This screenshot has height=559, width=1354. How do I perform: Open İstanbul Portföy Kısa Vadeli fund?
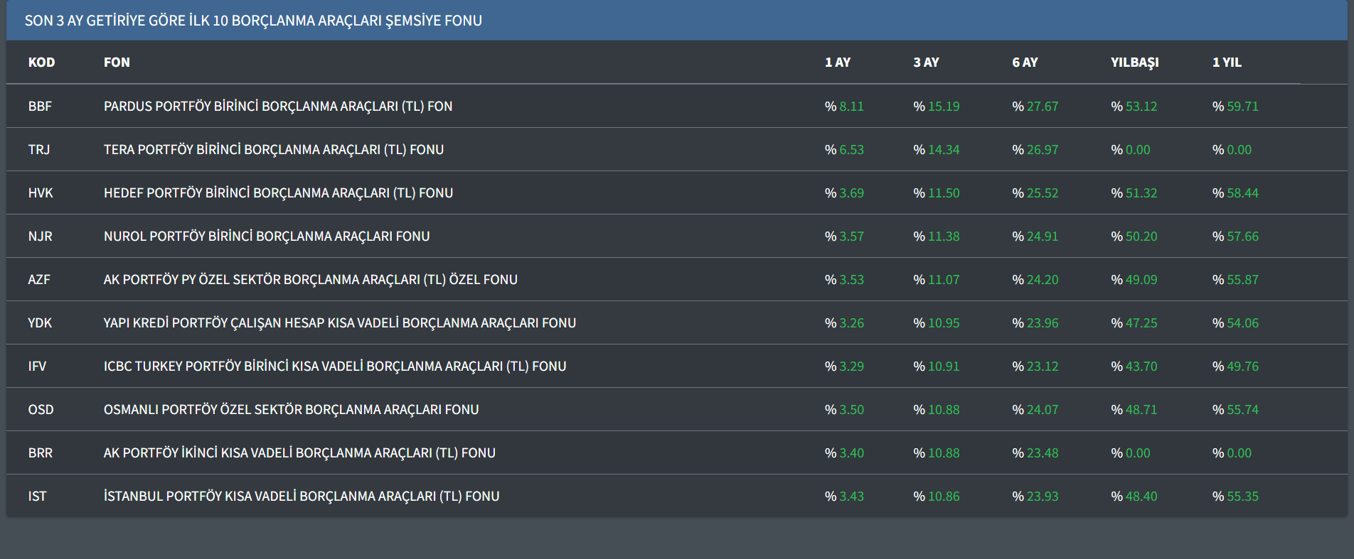coord(302,496)
